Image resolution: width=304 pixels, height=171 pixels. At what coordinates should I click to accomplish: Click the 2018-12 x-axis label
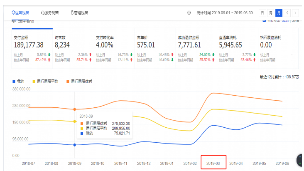coord(144,164)
